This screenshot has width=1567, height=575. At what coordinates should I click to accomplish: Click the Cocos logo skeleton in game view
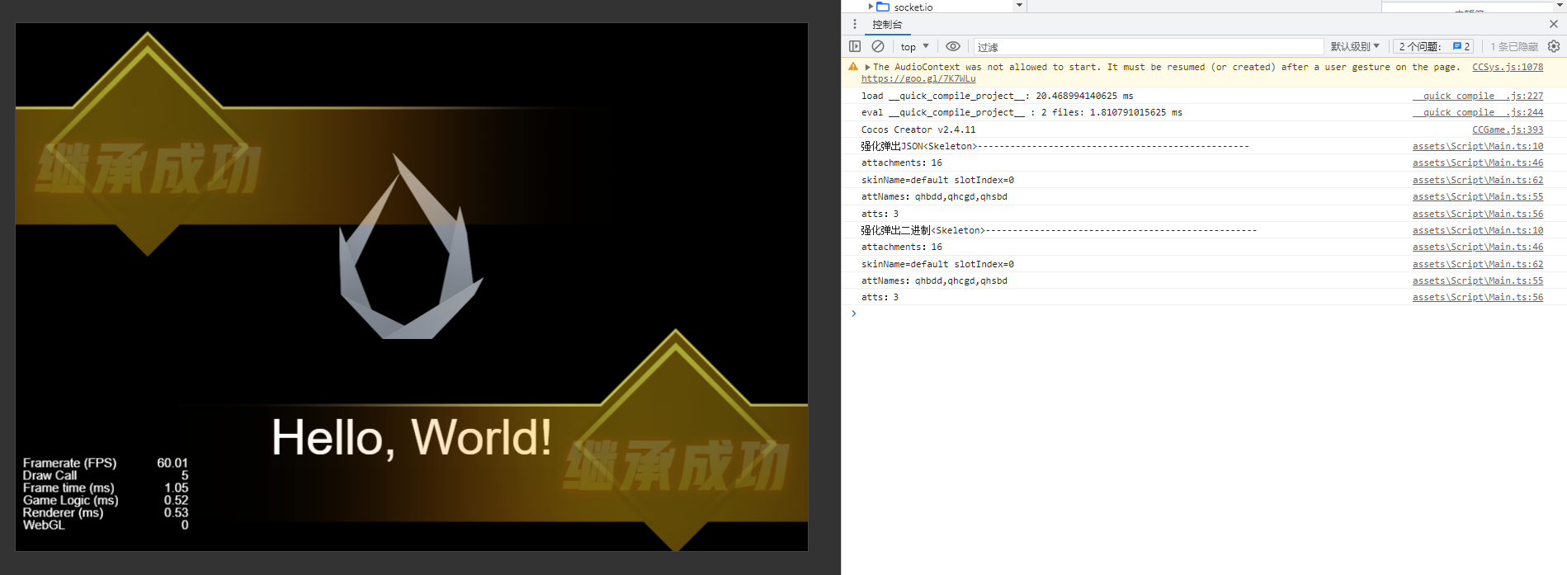[x=410, y=247]
